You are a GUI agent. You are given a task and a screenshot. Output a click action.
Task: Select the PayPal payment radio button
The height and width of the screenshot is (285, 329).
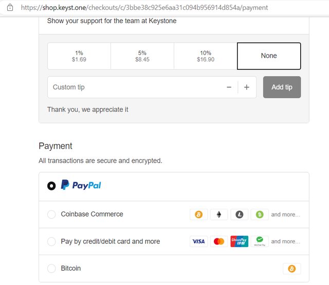click(51, 186)
